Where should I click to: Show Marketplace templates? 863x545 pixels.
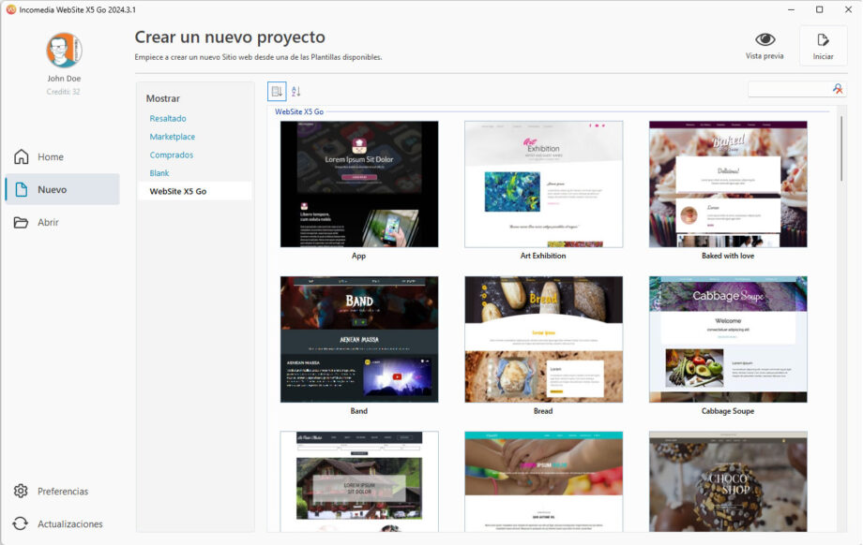(173, 137)
